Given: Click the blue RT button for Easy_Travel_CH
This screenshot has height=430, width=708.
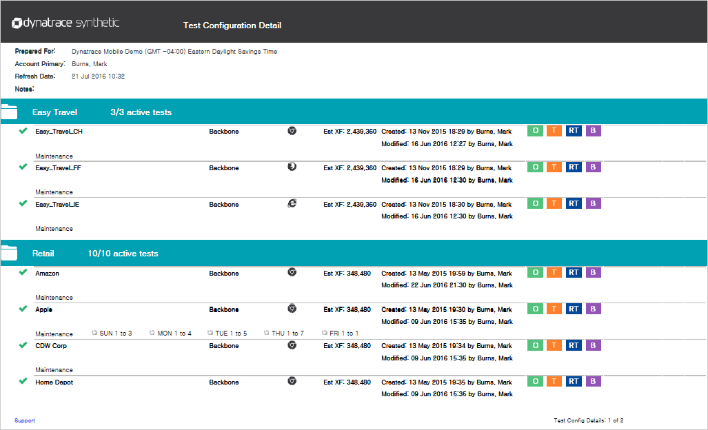Looking at the screenshot, I should [x=574, y=131].
